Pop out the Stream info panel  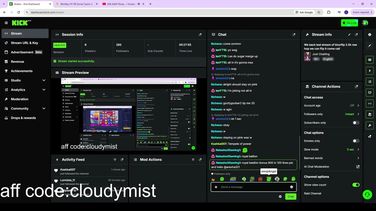(356, 35)
